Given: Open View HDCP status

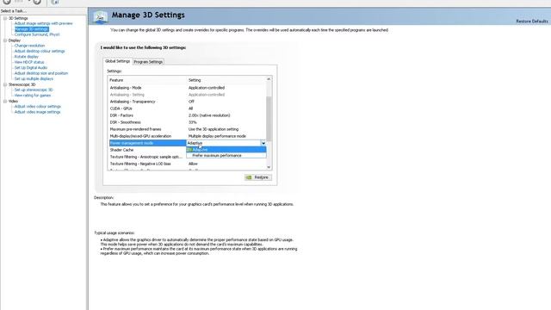Looking at the screenshot, I should click(x=29, y=62).
